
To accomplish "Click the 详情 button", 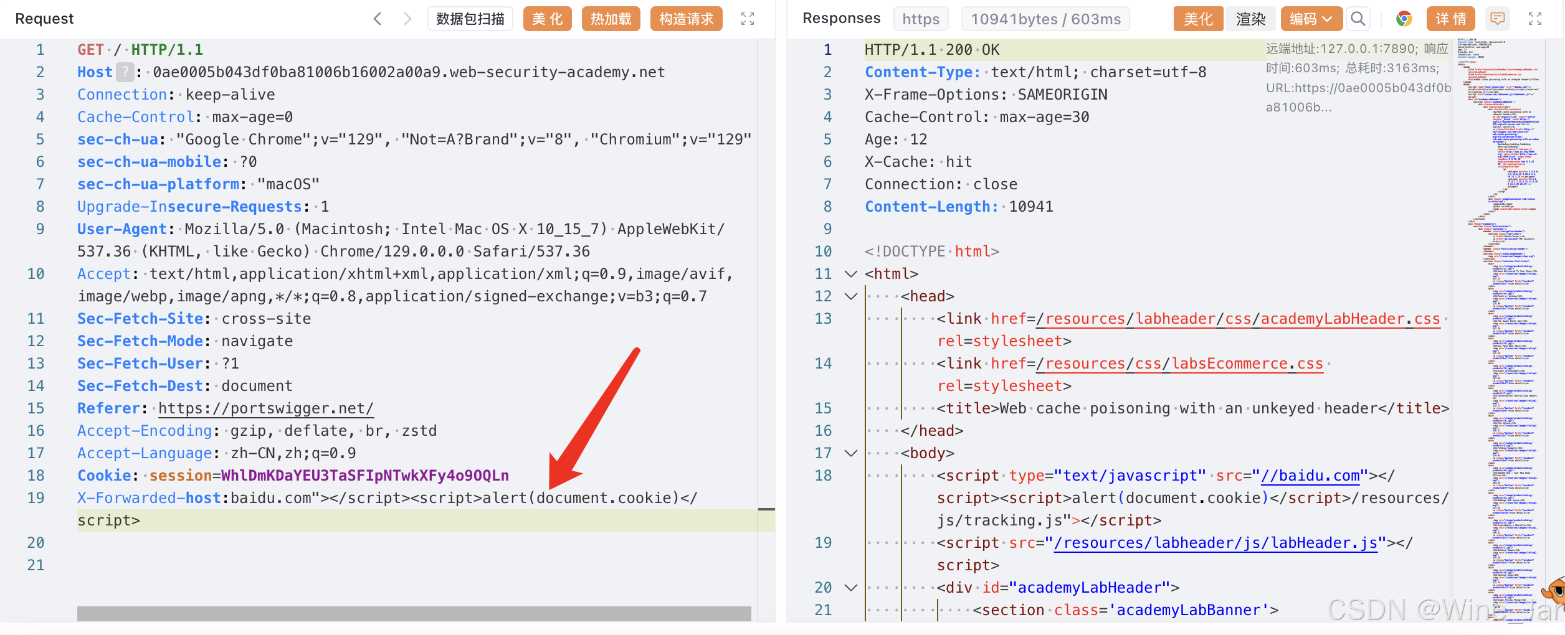I will click(1451, 19).
